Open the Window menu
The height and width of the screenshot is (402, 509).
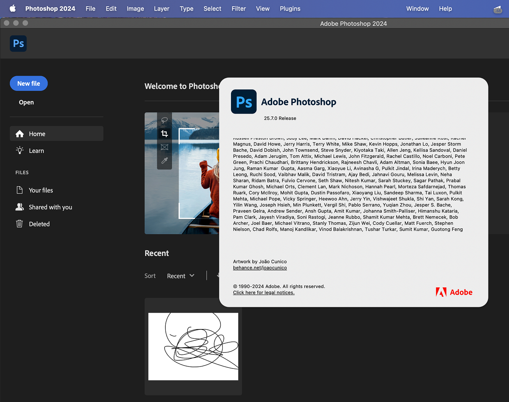coord(417,9)
